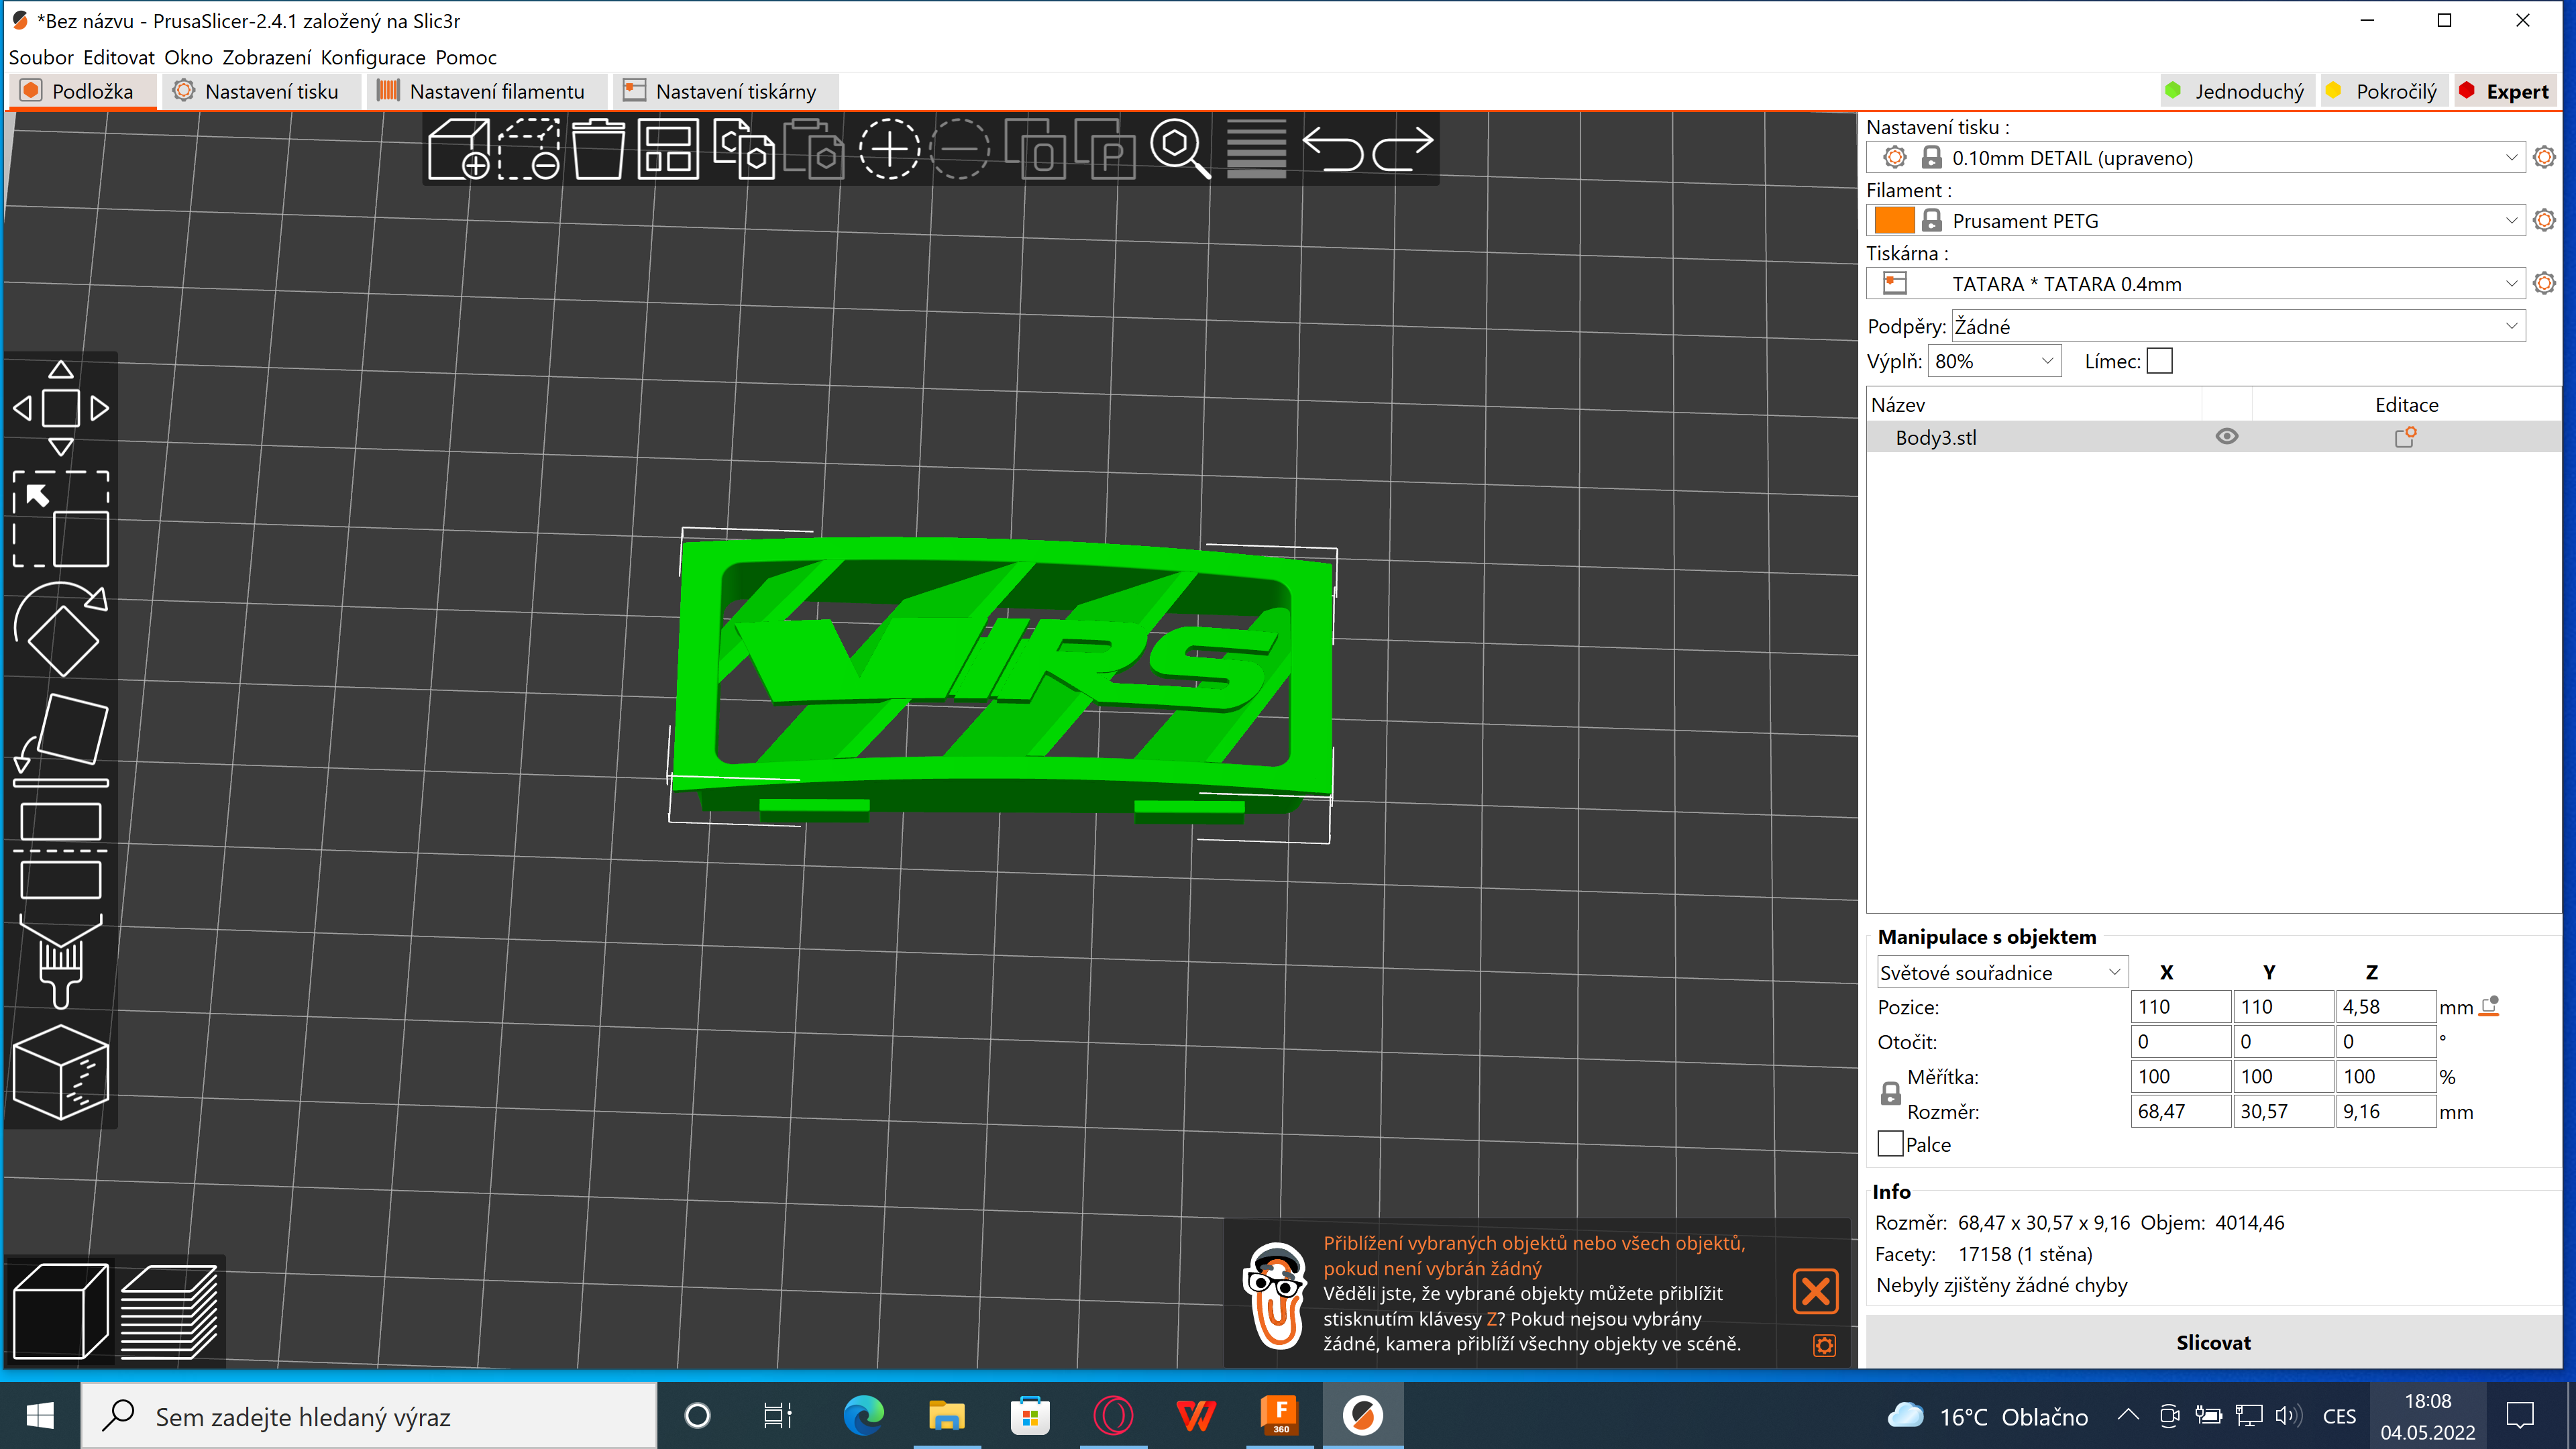The width and height of the screenshot is (2576, 1449).
Task: Select Pokročilý mode
Action: (2384, 91)
